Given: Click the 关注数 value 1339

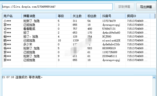Looking at the screenshot, I should point(76,40).
